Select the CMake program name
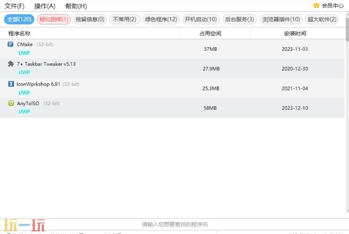Image resolution: width=349 pixels, height=234 pixels. (x=25, y=44)
